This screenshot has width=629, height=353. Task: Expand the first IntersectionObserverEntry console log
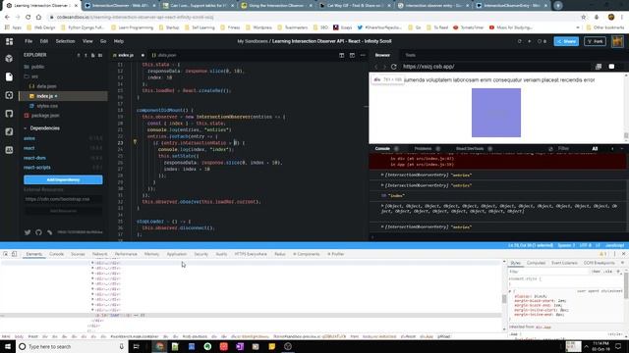(x=382, y=175)
